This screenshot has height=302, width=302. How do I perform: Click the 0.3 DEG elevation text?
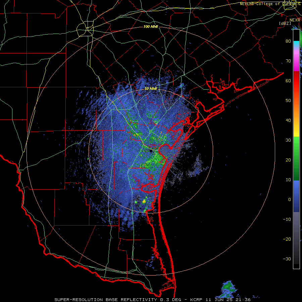click(x=170, y=300)
